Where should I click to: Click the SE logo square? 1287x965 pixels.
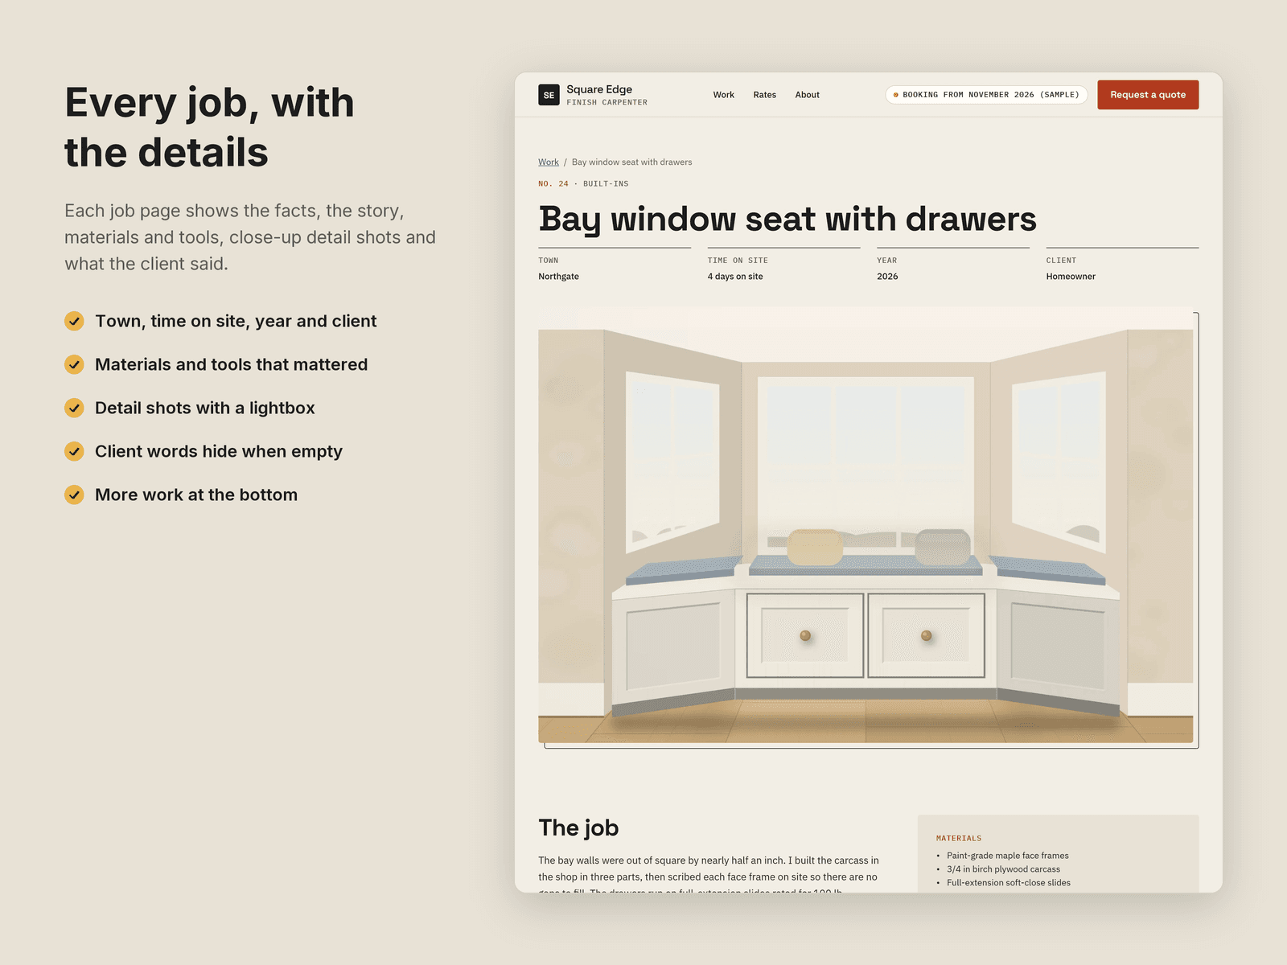549,95
